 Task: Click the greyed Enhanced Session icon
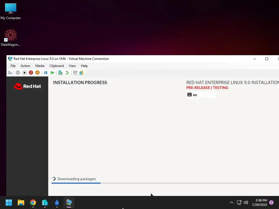[75, 72]
